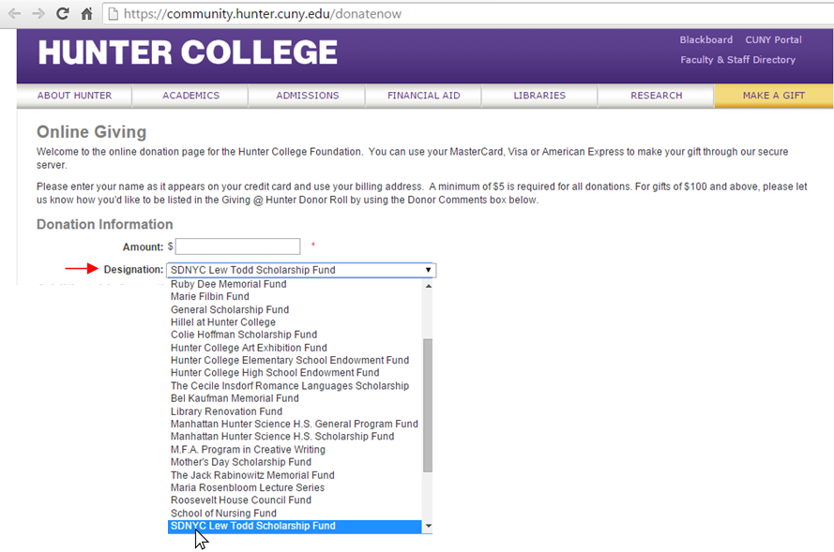The height and width of the screenshot is (552, 834).
Task: Click the Make a Gift tab
Action: click(774, 96)
